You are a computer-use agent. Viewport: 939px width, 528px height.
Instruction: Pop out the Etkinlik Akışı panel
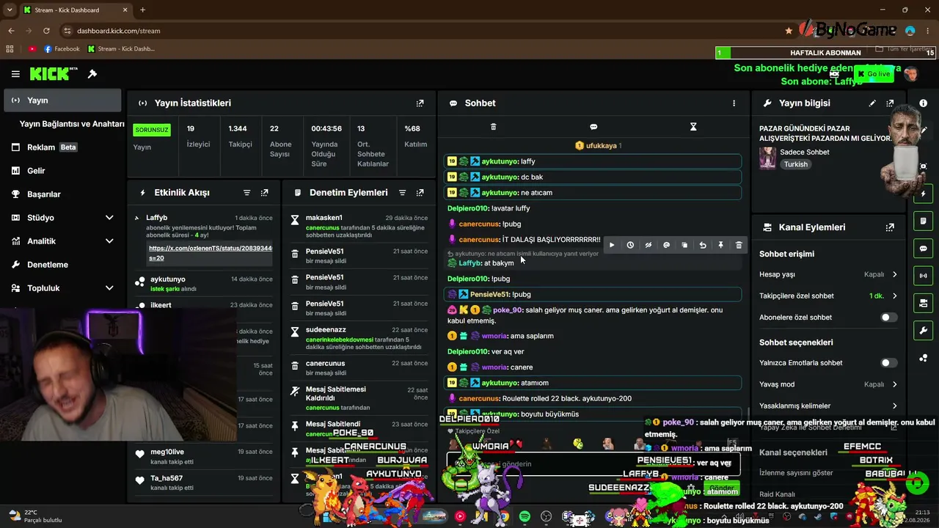[x=264, y=193]
